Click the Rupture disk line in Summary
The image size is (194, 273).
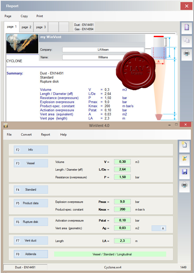[x=49, y=81]
